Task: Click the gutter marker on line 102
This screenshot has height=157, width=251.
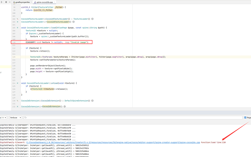Action: (17, 19)
